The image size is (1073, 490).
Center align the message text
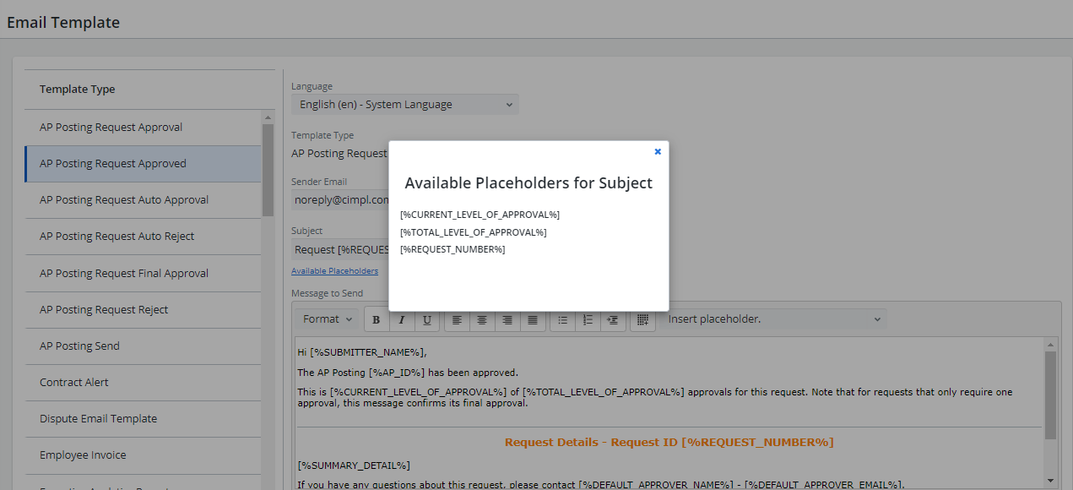(x=482, y=319)
